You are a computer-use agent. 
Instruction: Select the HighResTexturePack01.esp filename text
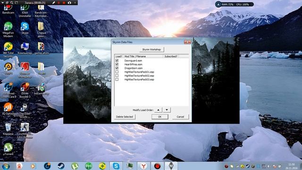tap(139, 72)
